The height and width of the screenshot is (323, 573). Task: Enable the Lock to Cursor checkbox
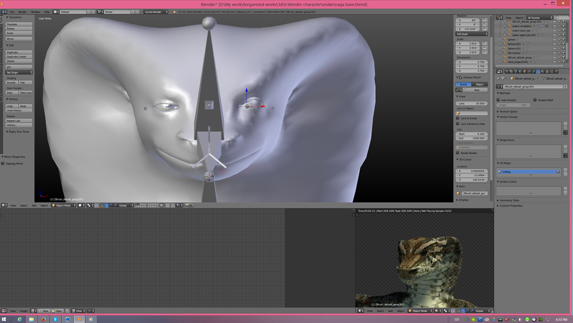click(x=458, y=119)
